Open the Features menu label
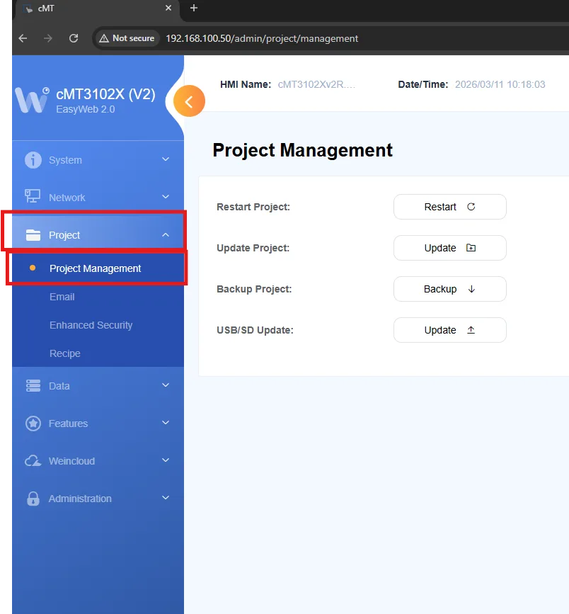The height and width of the screenshot is (614, 569). tap(68, 423)
